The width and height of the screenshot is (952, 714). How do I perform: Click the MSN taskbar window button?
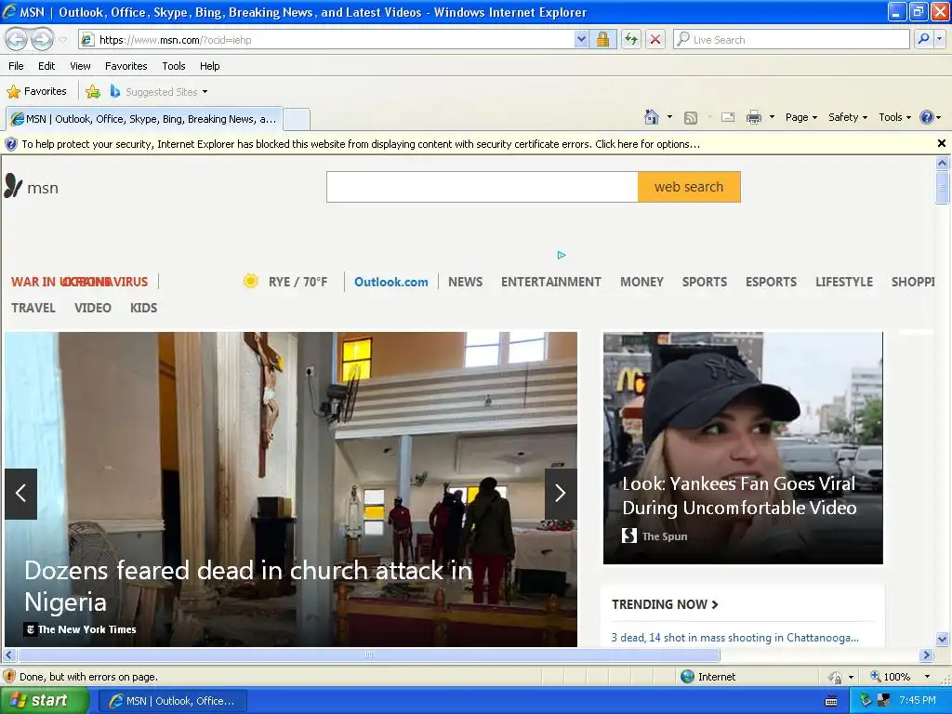172,701
